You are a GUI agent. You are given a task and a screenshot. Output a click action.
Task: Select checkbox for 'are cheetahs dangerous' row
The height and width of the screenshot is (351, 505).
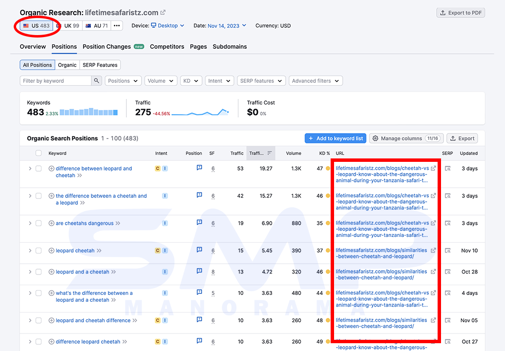(39, 223)
